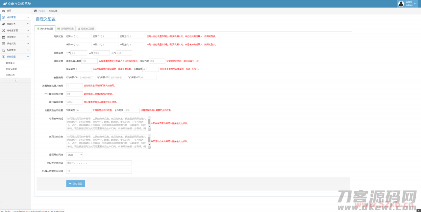421x212 pixels.
Task: Click the calendar icon for 资金管理
Action: (x=4, y=37)
